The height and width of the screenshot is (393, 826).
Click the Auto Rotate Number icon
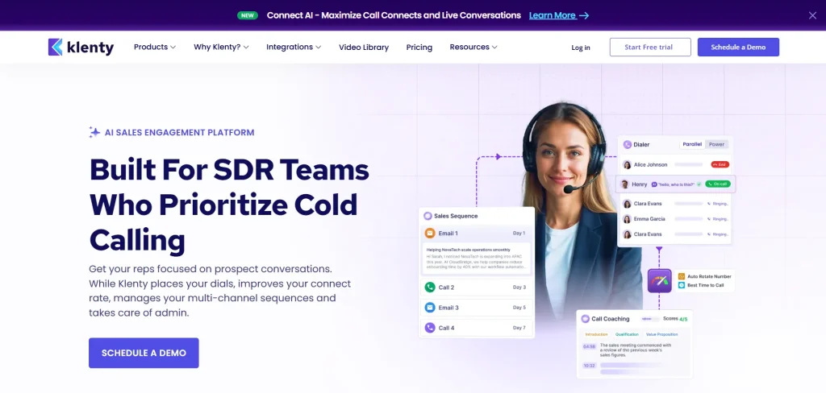pos(682,276)
